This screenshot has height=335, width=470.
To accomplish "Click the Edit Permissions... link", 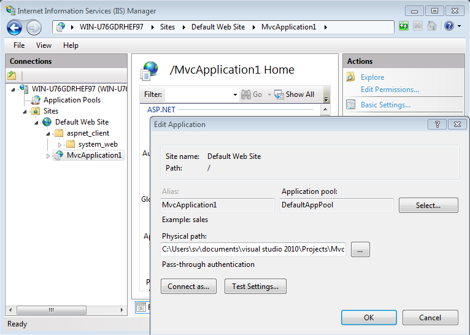I will tap(390, 90).
